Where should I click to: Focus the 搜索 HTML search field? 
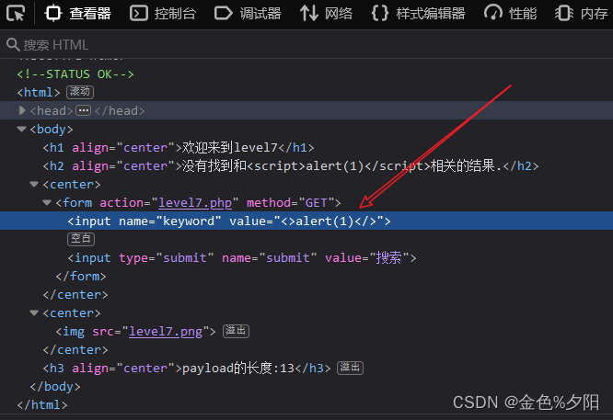[306, 44]
